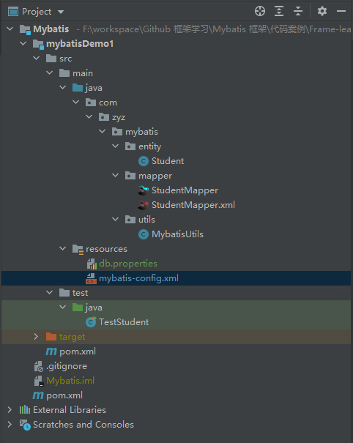Collapse the test folder chevron
The width and height of the screenshot is (353, 443).
50,293
